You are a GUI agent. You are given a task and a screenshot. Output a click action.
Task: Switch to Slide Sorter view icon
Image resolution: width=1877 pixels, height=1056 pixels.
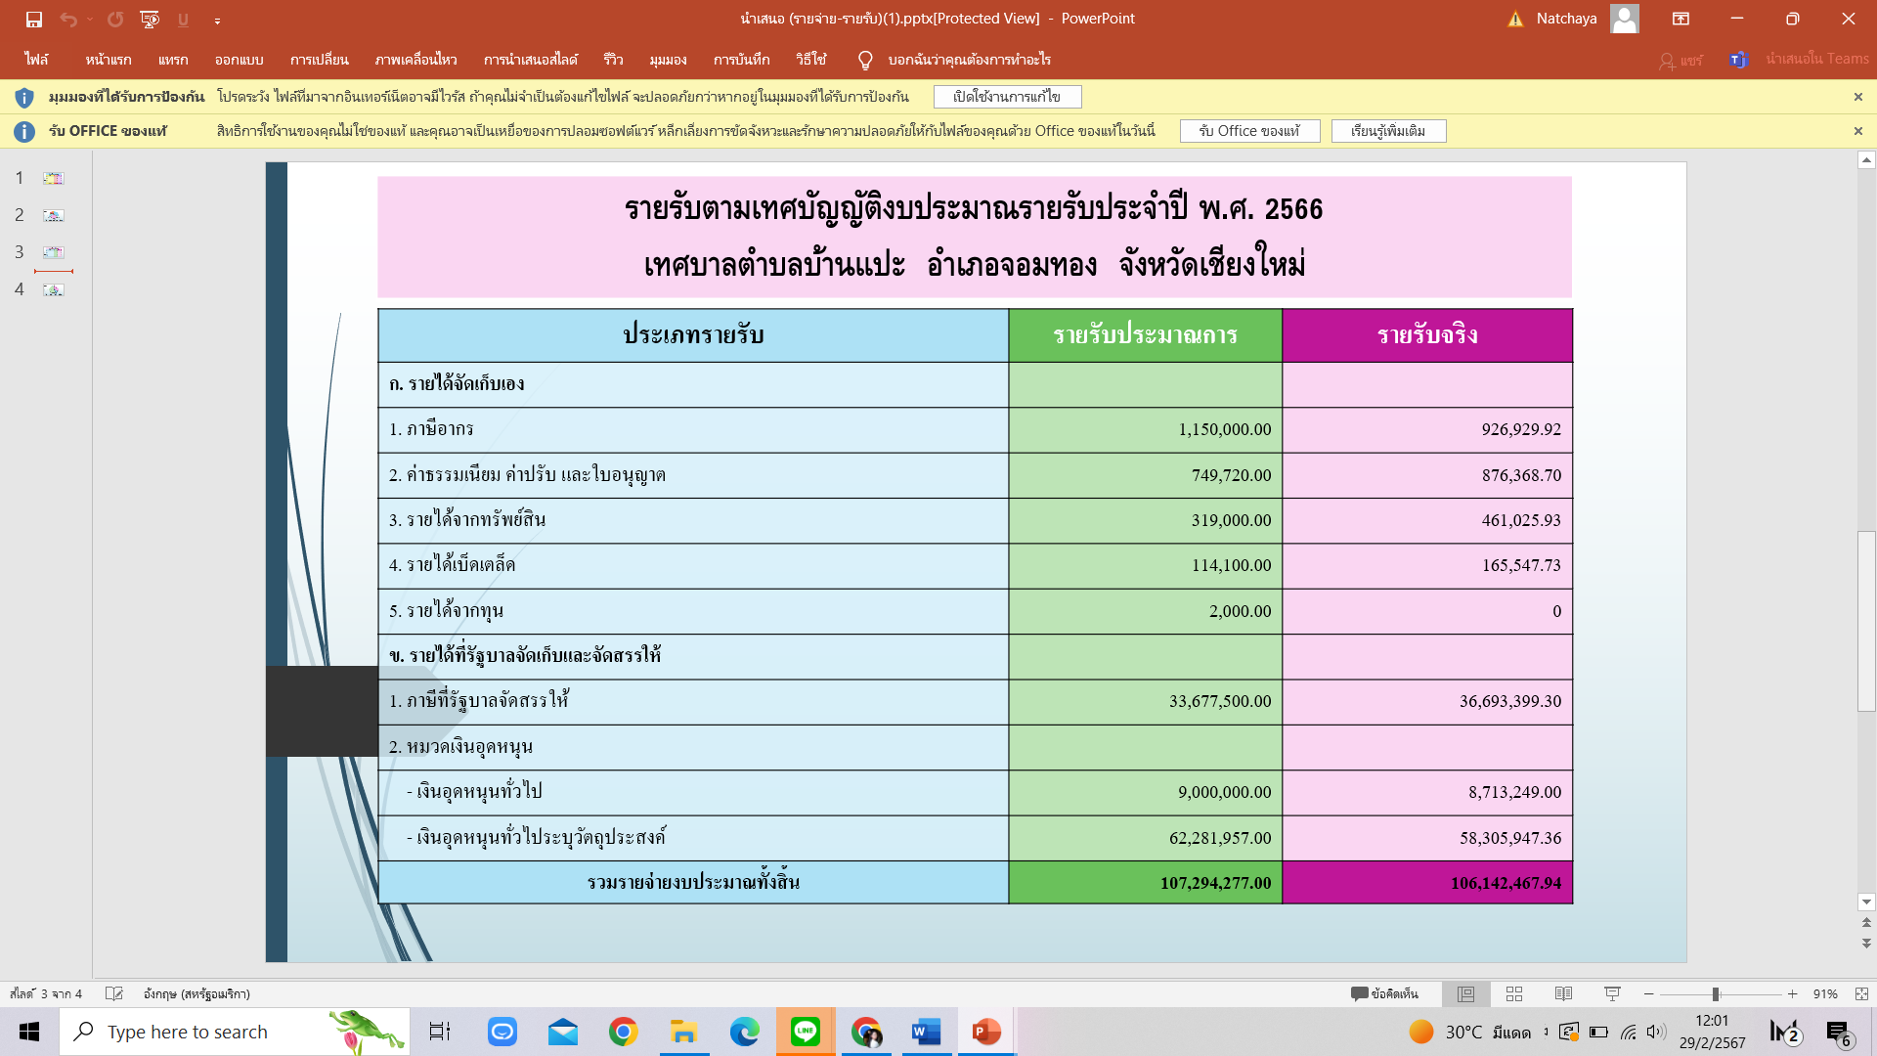pos(1514,993)
